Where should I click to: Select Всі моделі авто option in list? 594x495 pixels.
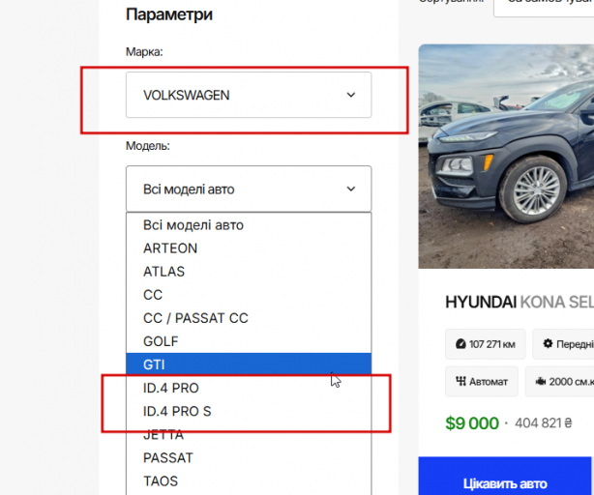coord(249,225)
